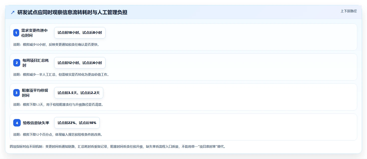
Task: Click the heading 研发试点应同时观察信息流转耗时与人工管理负担
Action: (x=72, y=12)
